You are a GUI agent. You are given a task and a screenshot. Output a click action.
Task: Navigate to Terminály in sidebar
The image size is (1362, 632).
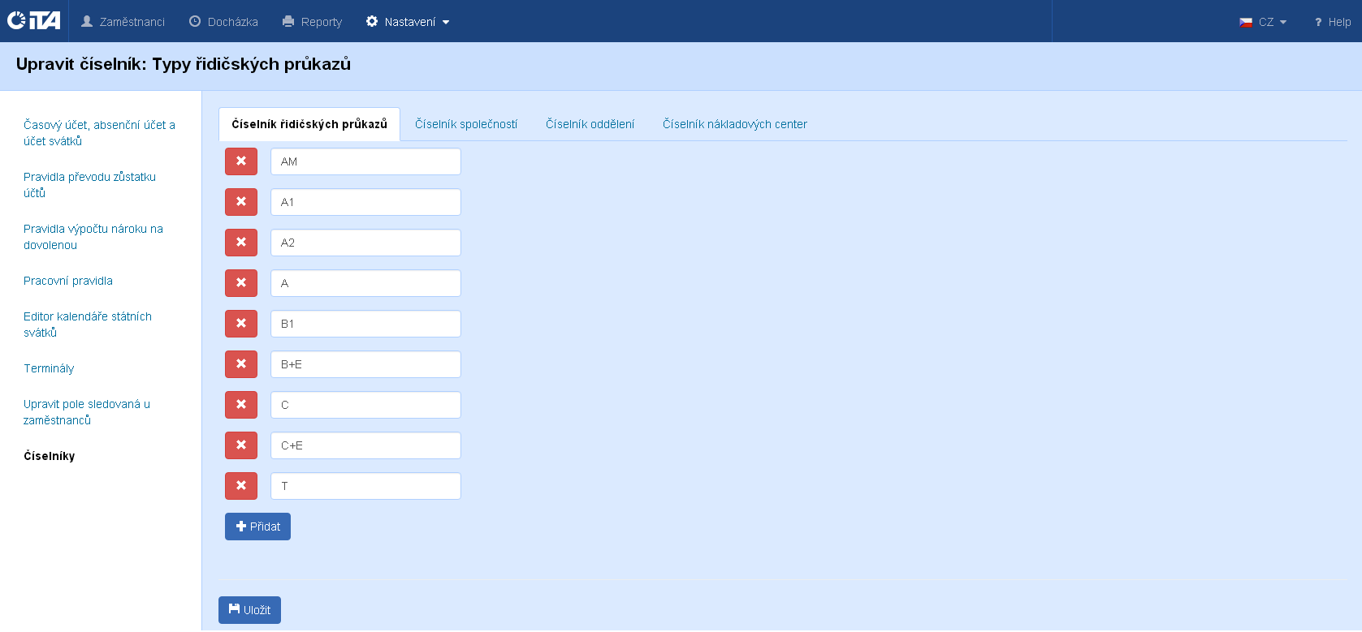49,368
